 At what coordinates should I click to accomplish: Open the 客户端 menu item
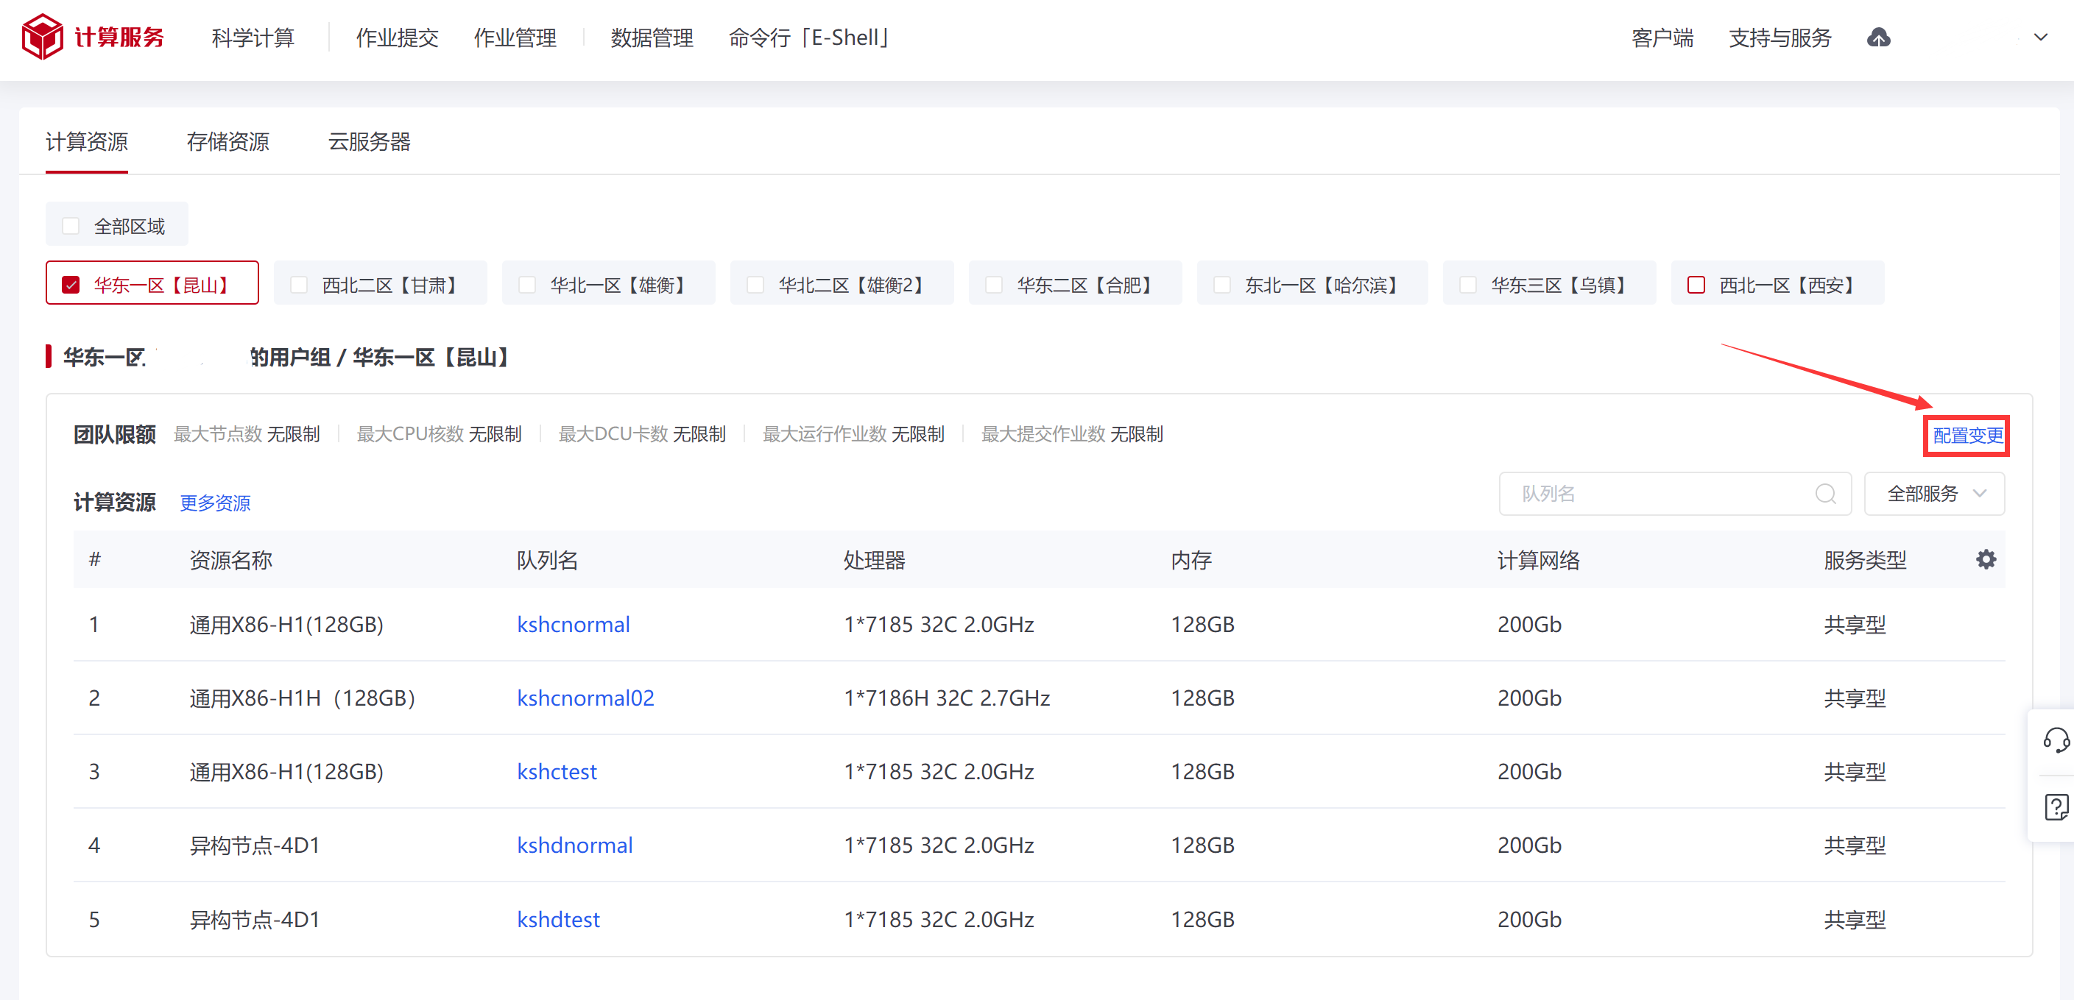pyautogui.click(x=1662, y=37)
